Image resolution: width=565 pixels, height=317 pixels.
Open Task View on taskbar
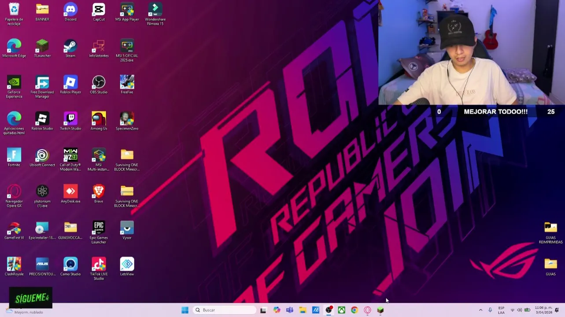pos(263,310)
